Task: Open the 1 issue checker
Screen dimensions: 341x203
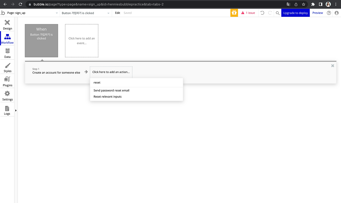Action: [x=248, y=13]
